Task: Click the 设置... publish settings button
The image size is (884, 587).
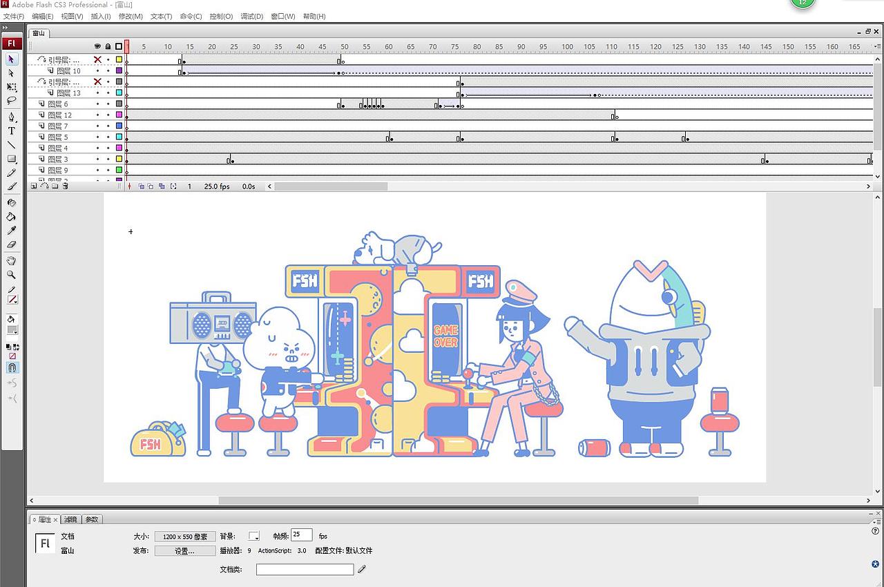Action: pos(185,551)
